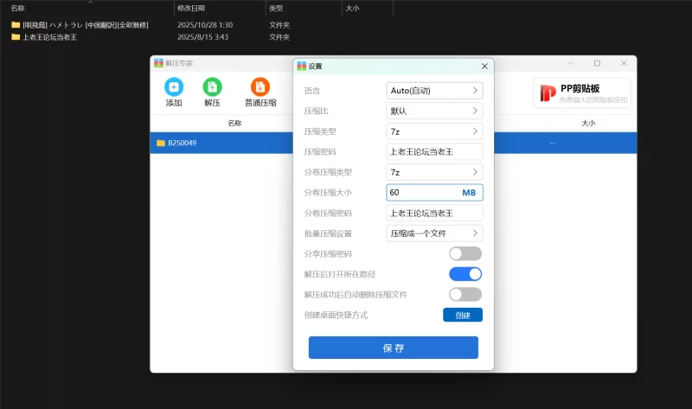Image resolution: width=692 pixels, height=409 pixels.
Task: Open the 分卷压缩类型 7z dropdown
Action: point(434,172)
